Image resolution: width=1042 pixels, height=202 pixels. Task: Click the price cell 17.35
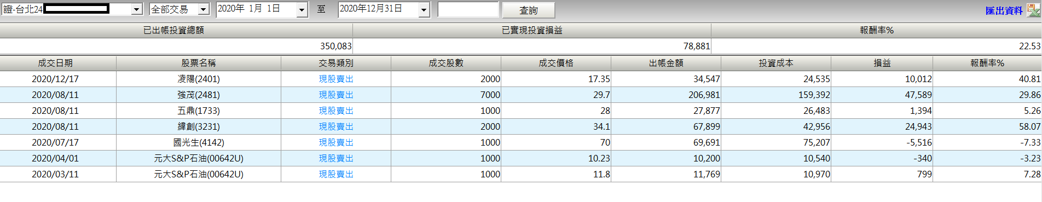[556, 79]
